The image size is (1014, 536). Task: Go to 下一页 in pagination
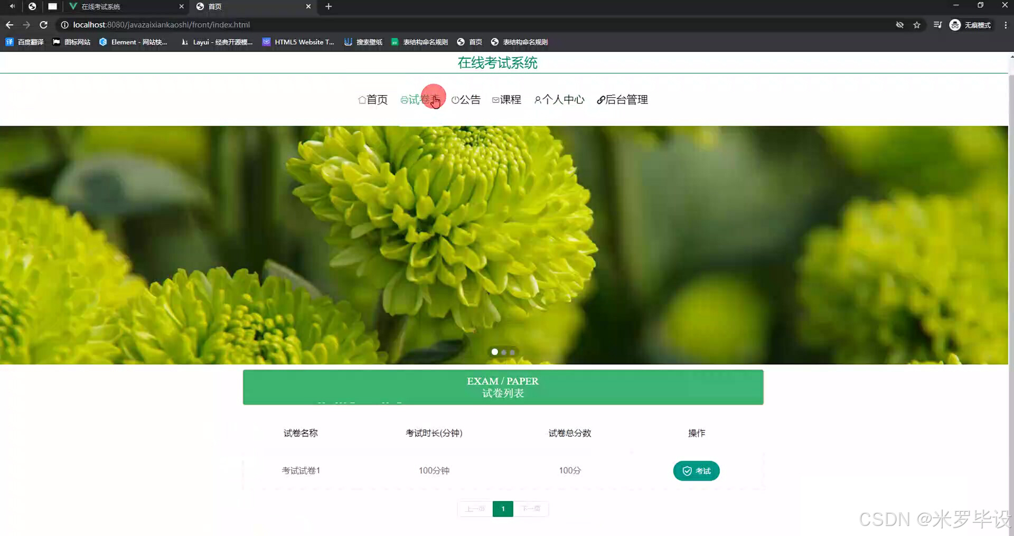(531, 509)
